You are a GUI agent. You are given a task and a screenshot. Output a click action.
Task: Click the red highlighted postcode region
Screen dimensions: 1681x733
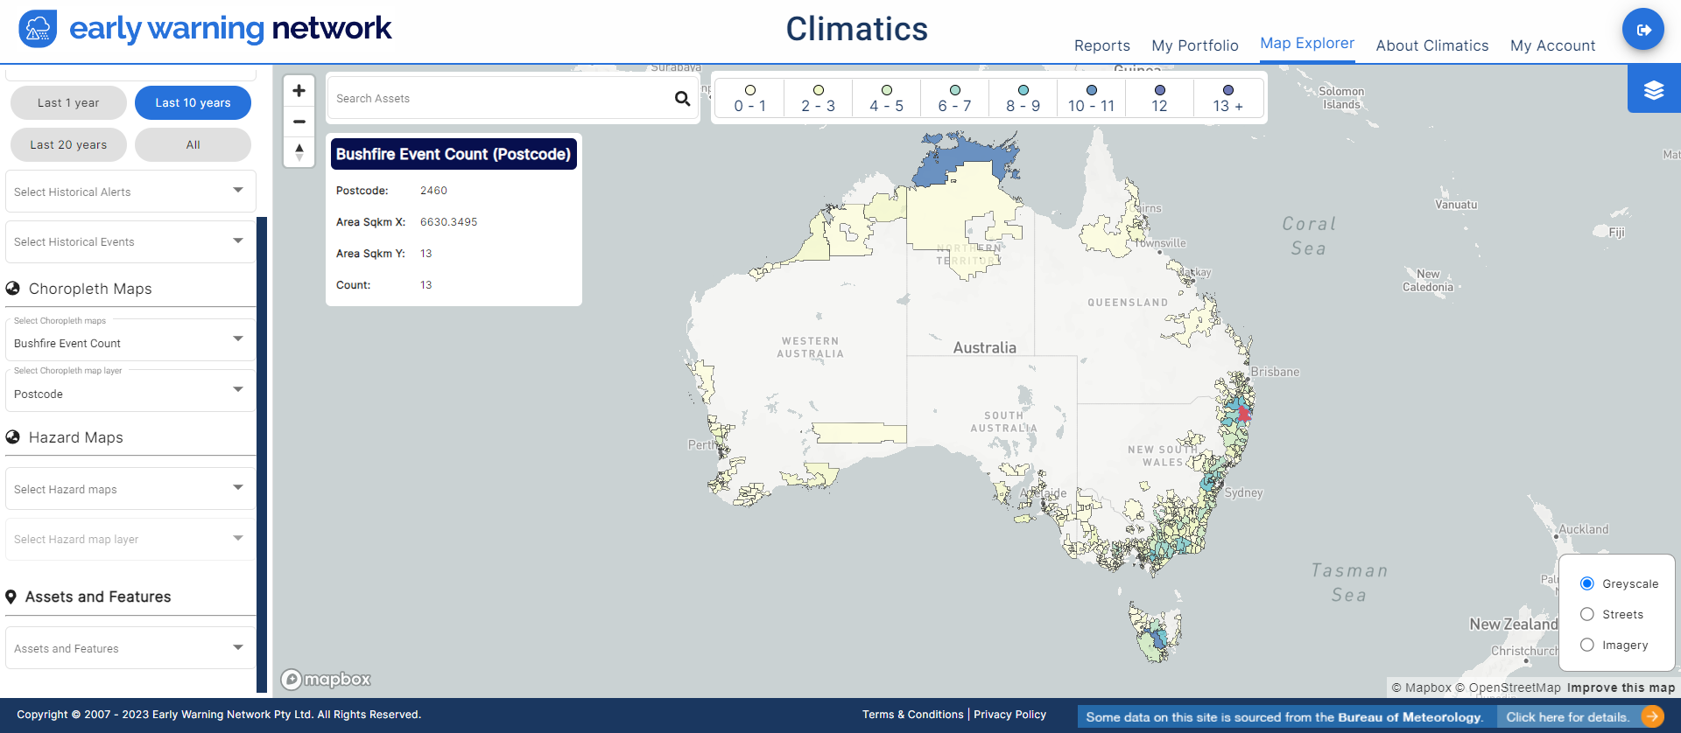click(x=1244, y=414)
